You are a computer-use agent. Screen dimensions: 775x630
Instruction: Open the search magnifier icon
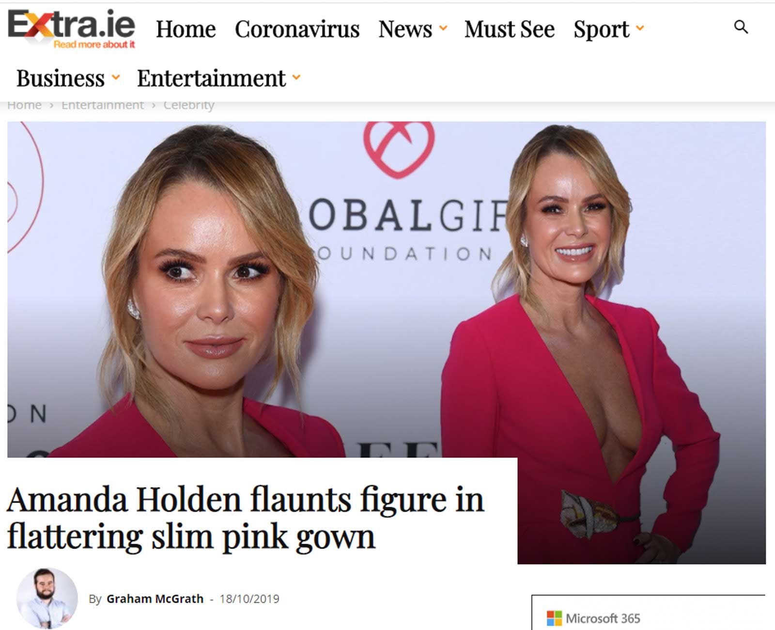(741, 27)
